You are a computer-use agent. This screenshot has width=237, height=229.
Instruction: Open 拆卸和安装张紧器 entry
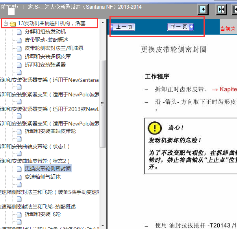point(45,65)
